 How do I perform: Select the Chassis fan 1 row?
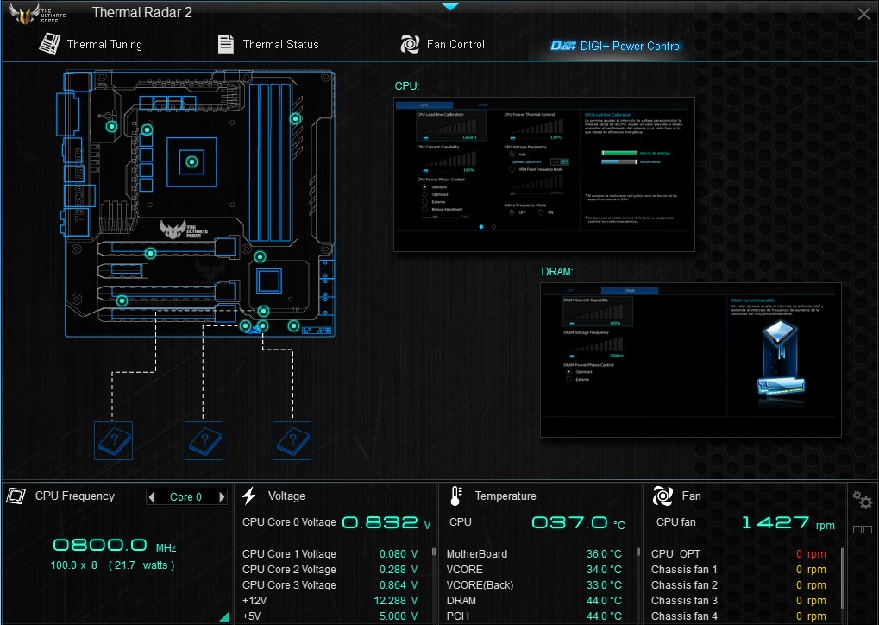[x=739, y=570]
